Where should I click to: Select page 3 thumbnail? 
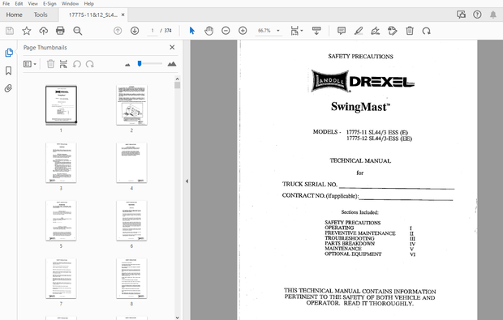61,163
